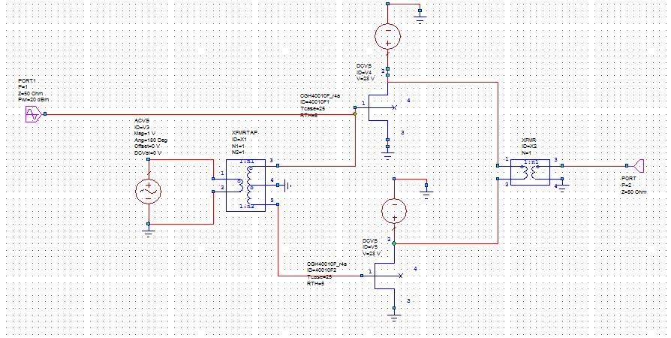Click the 'PORT1' label text

[x=26, y=81]
